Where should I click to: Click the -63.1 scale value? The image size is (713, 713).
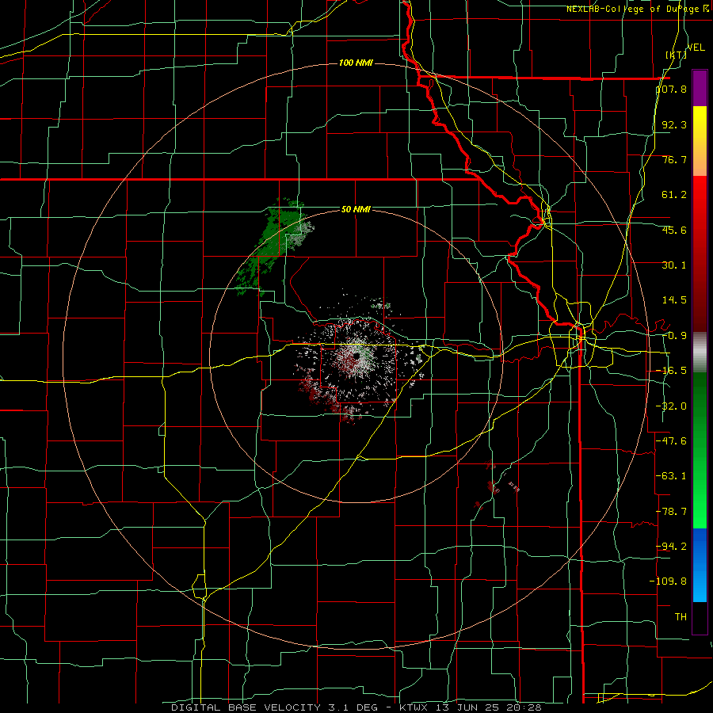tap(671, 476)
